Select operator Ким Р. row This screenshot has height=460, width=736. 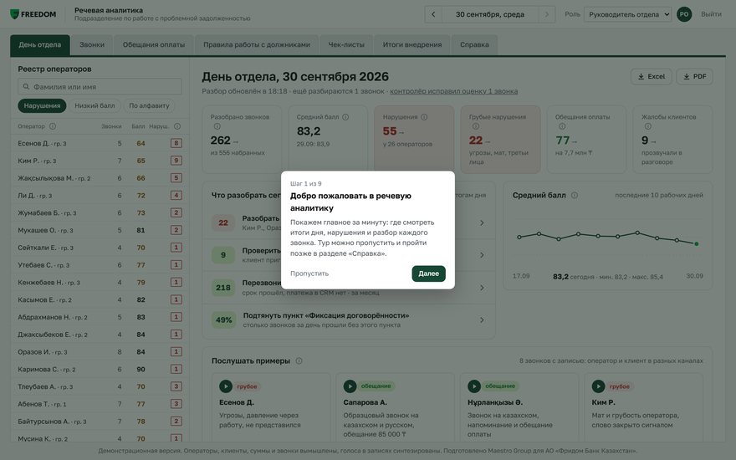[x=100, y=161]
